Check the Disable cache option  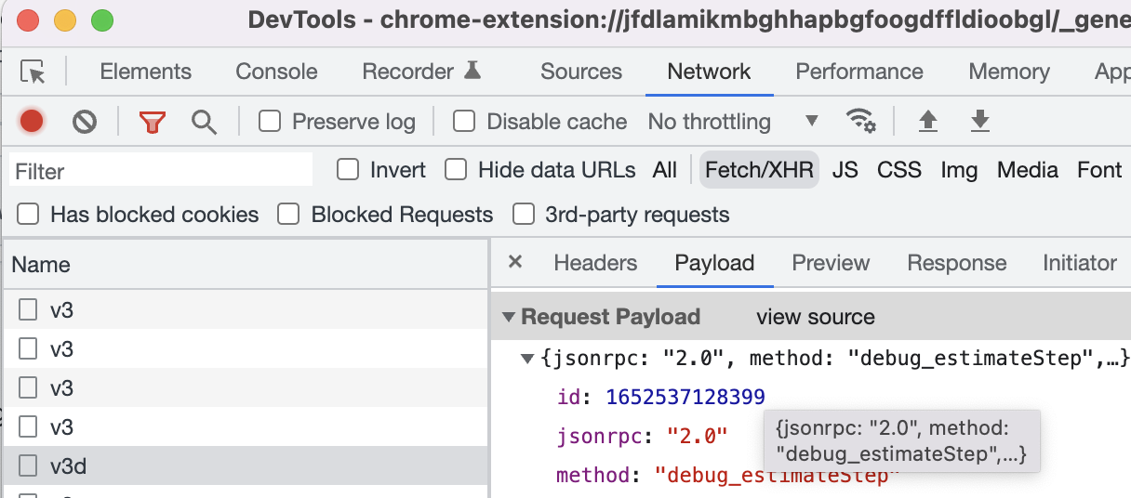point(464,121)
